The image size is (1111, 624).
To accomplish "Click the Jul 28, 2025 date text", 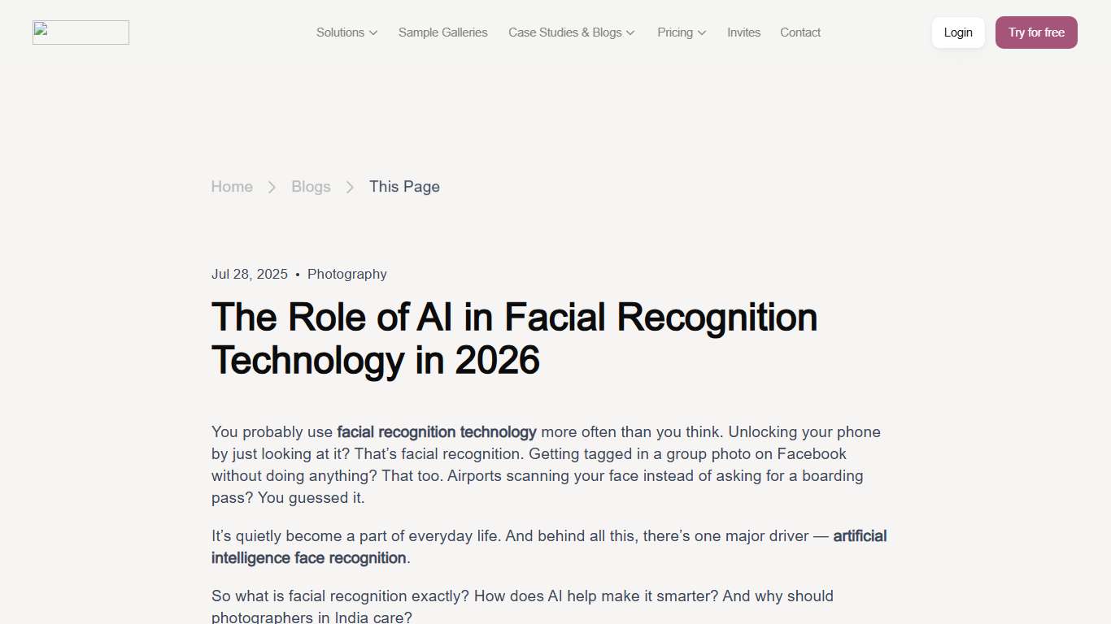I will click(x=249, y=274).
